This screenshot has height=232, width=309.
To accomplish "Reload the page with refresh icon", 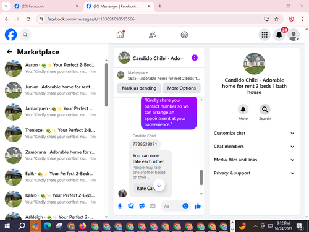I will (28, 19).
